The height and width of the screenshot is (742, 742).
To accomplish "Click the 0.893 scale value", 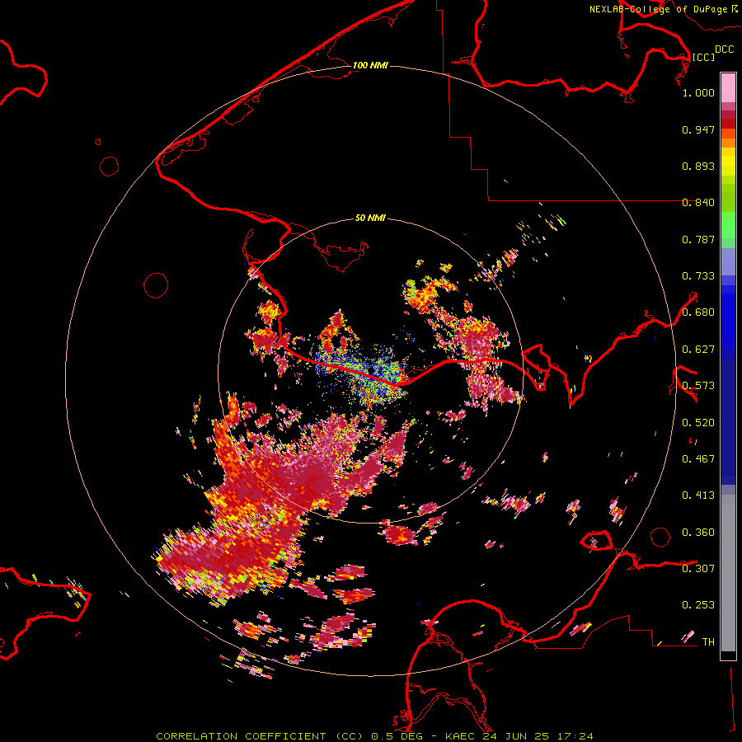I will (698, 166).
